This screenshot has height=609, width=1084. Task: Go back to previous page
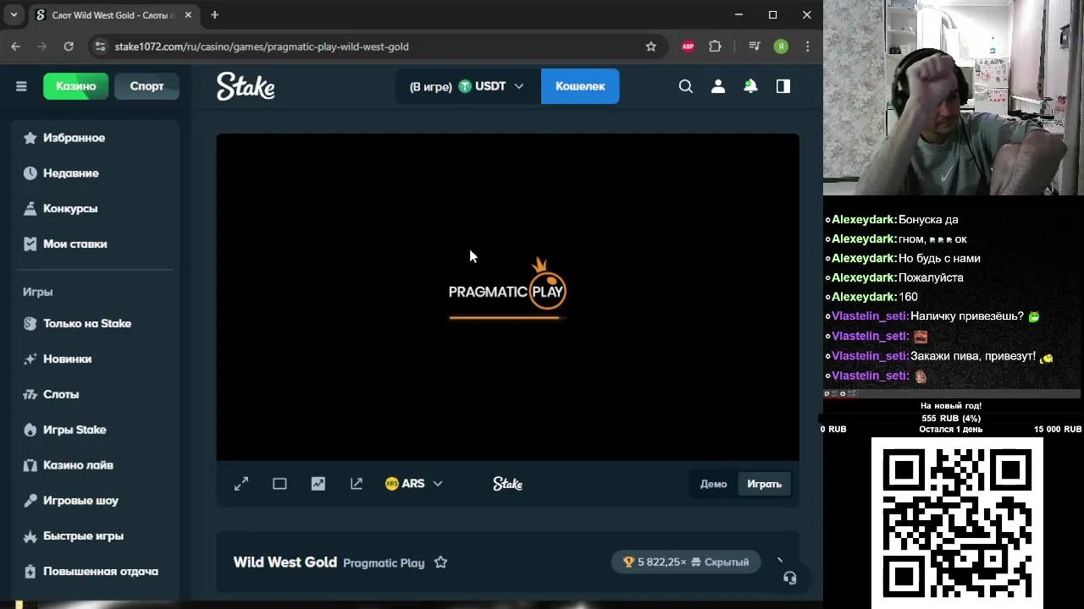tap(16, 47)
